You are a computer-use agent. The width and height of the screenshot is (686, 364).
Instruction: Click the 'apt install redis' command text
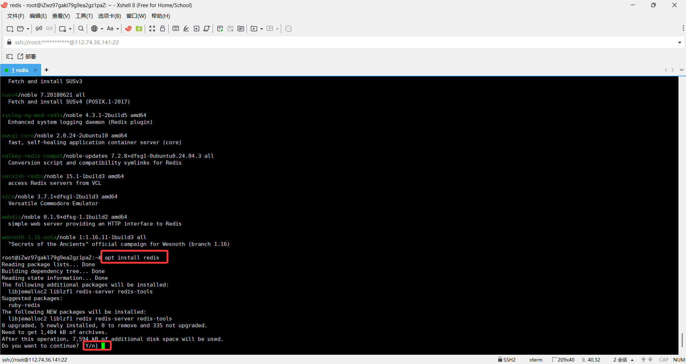pos(132,258)
